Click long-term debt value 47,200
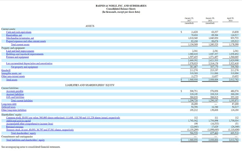 pyautogui.click(x=235, y=104)
